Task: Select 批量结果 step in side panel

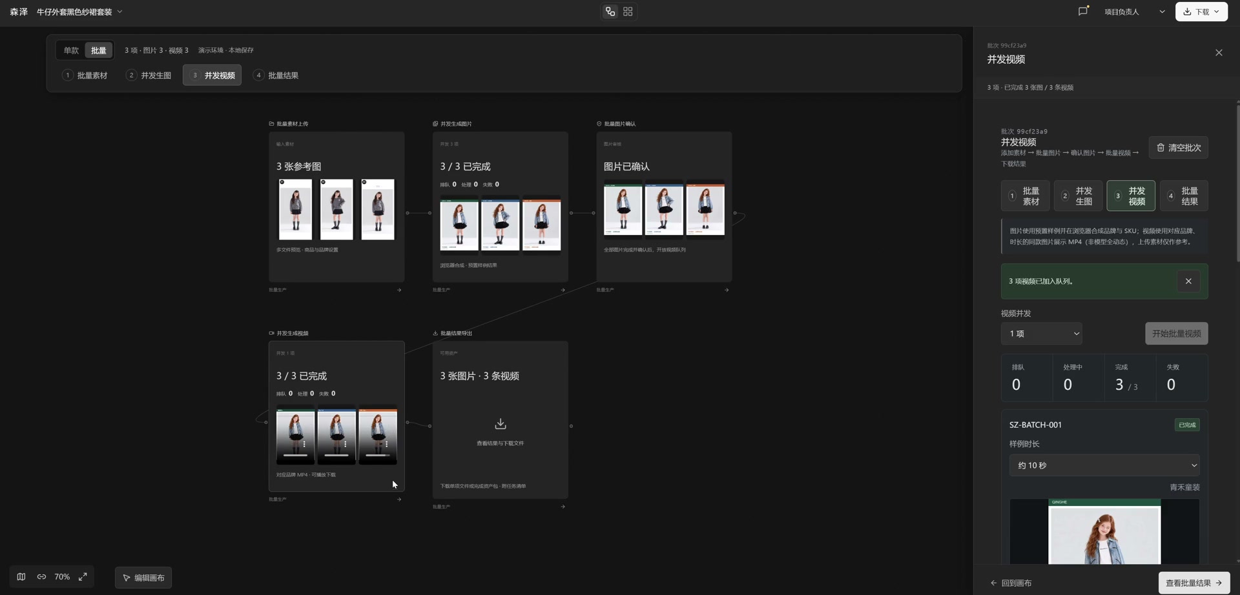Action: click(1184, 196)
